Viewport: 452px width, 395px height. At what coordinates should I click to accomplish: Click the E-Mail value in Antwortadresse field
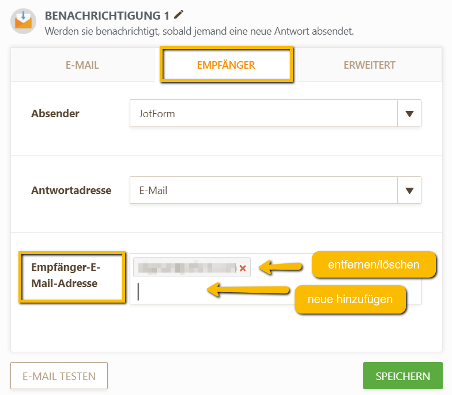tap(153, 191)
